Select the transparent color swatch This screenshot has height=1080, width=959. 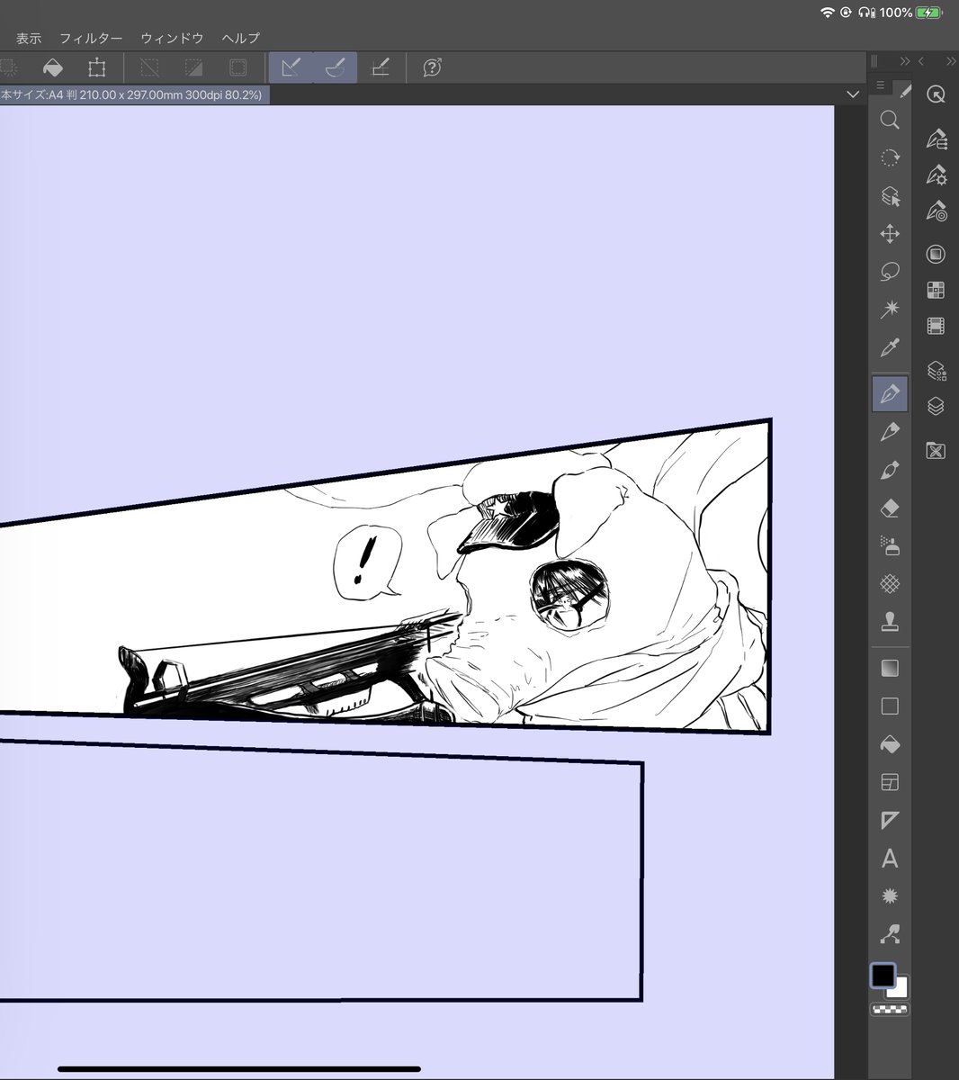[x=890, y=1010]
